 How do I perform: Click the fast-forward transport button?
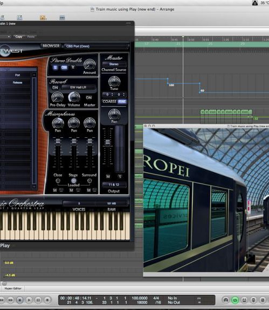(x=10, y=300)
